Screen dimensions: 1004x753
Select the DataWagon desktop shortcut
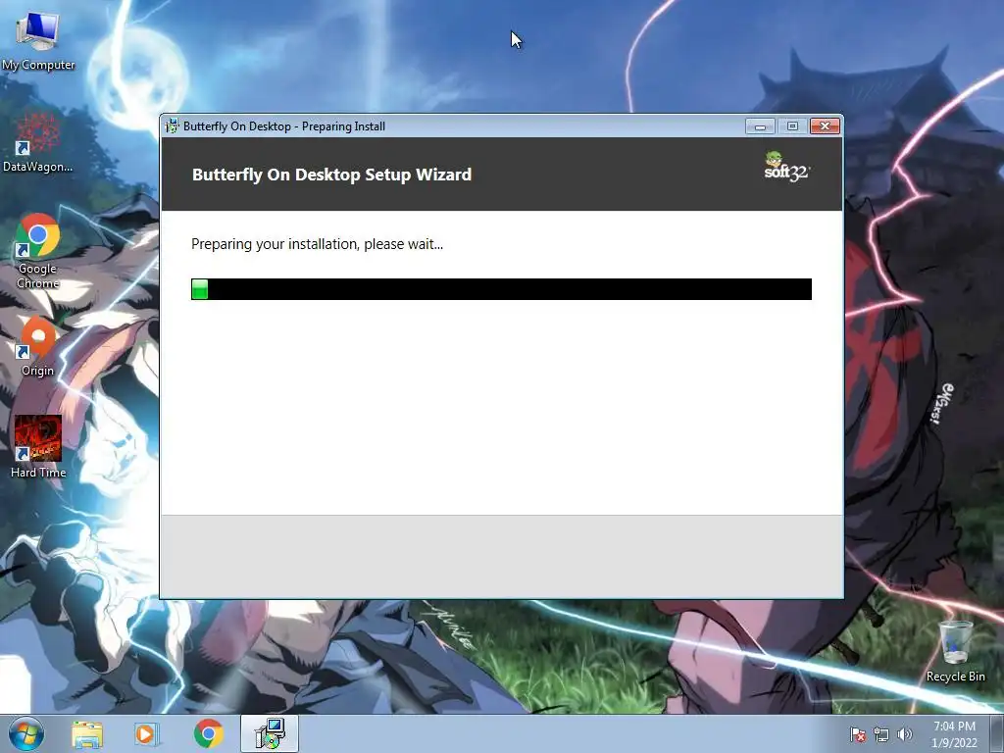pos(38,142)
